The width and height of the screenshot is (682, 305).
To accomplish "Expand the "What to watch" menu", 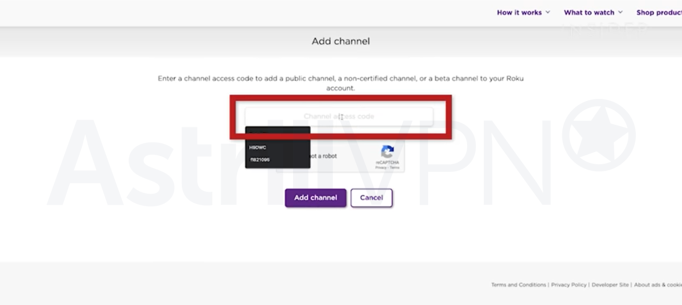I will [x=590, y=12].
